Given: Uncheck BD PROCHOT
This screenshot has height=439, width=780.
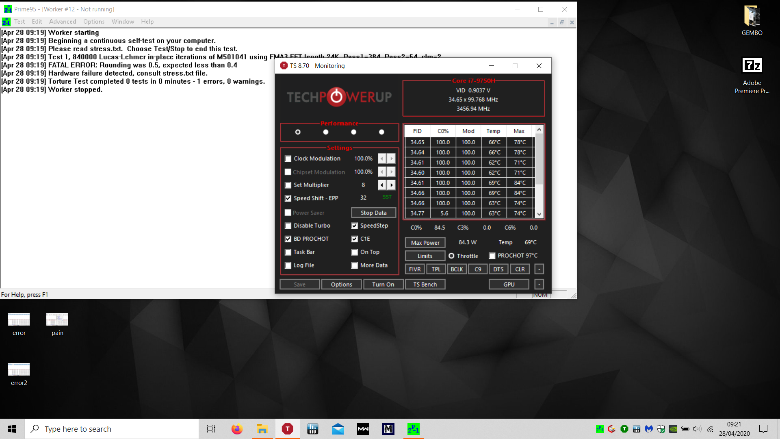Looking at the screenshot, I should 288,239.
